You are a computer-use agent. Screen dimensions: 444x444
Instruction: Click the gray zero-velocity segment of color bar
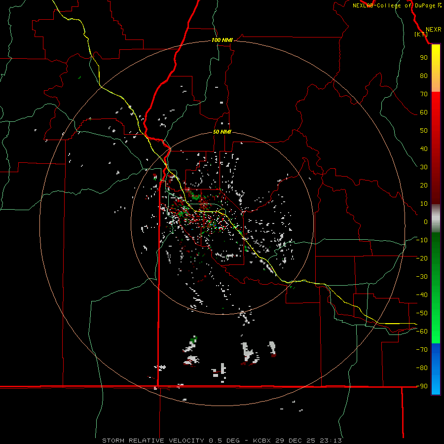436,219
